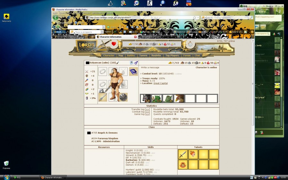Click the bird troop with 8 units
Viewport: 288px width, 180px height.
pos(179,99)
